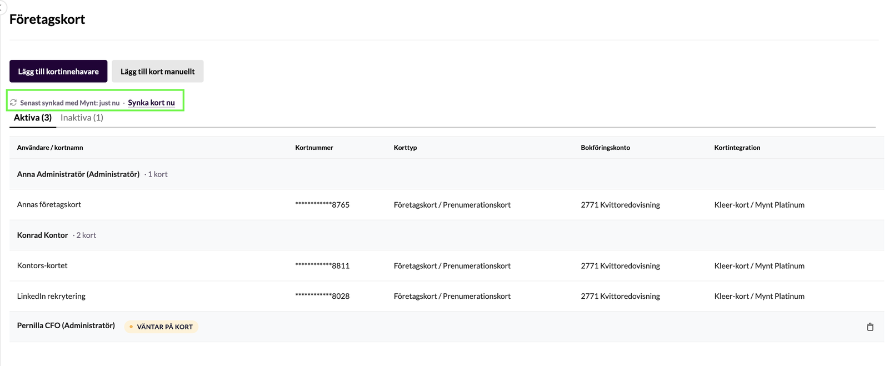Click Annas företagskort's 2771 Kvittoredovisning account

620,204
